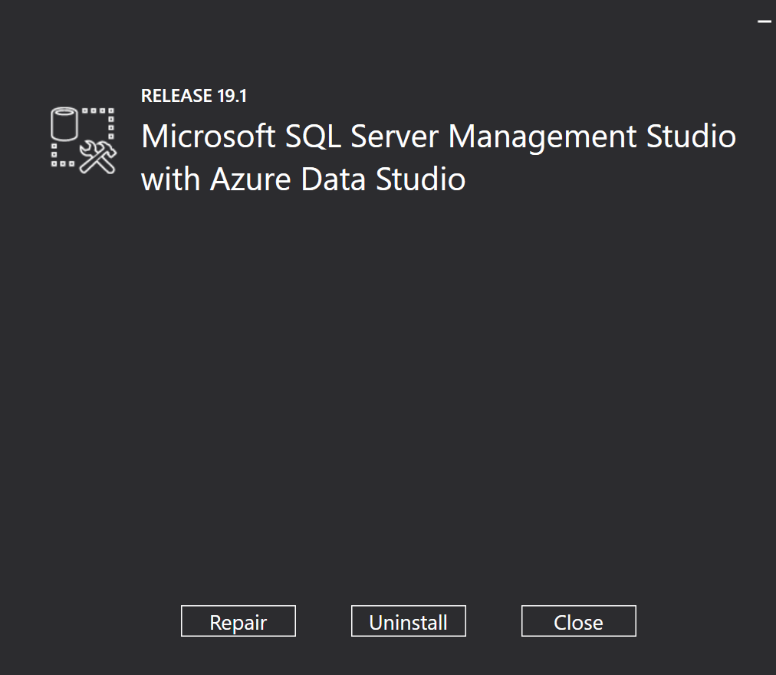
Task: Click the database cylinder in the logo
Action: 65,125
